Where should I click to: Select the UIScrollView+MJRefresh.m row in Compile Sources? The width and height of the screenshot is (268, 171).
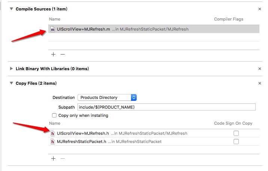click(153, 29)
